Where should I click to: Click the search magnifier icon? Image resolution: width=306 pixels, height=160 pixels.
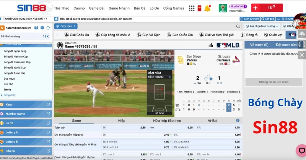click(x=238, y=26)
